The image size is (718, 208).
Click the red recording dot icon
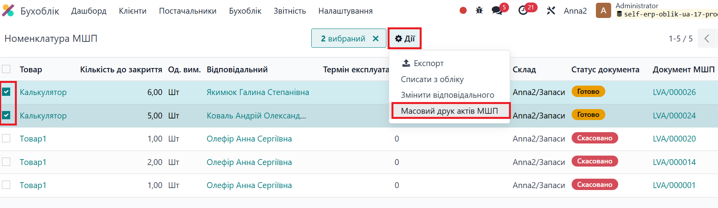tap(463, 11)
